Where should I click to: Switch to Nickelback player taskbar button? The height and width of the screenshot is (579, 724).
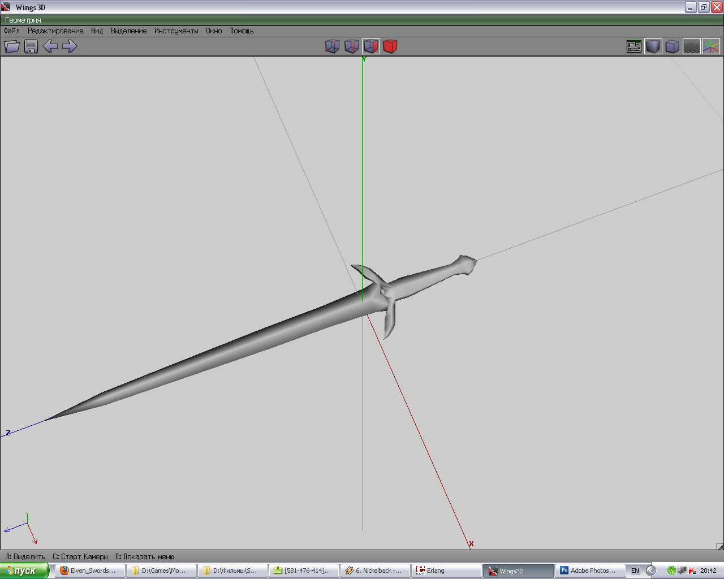tap(375, 571)
